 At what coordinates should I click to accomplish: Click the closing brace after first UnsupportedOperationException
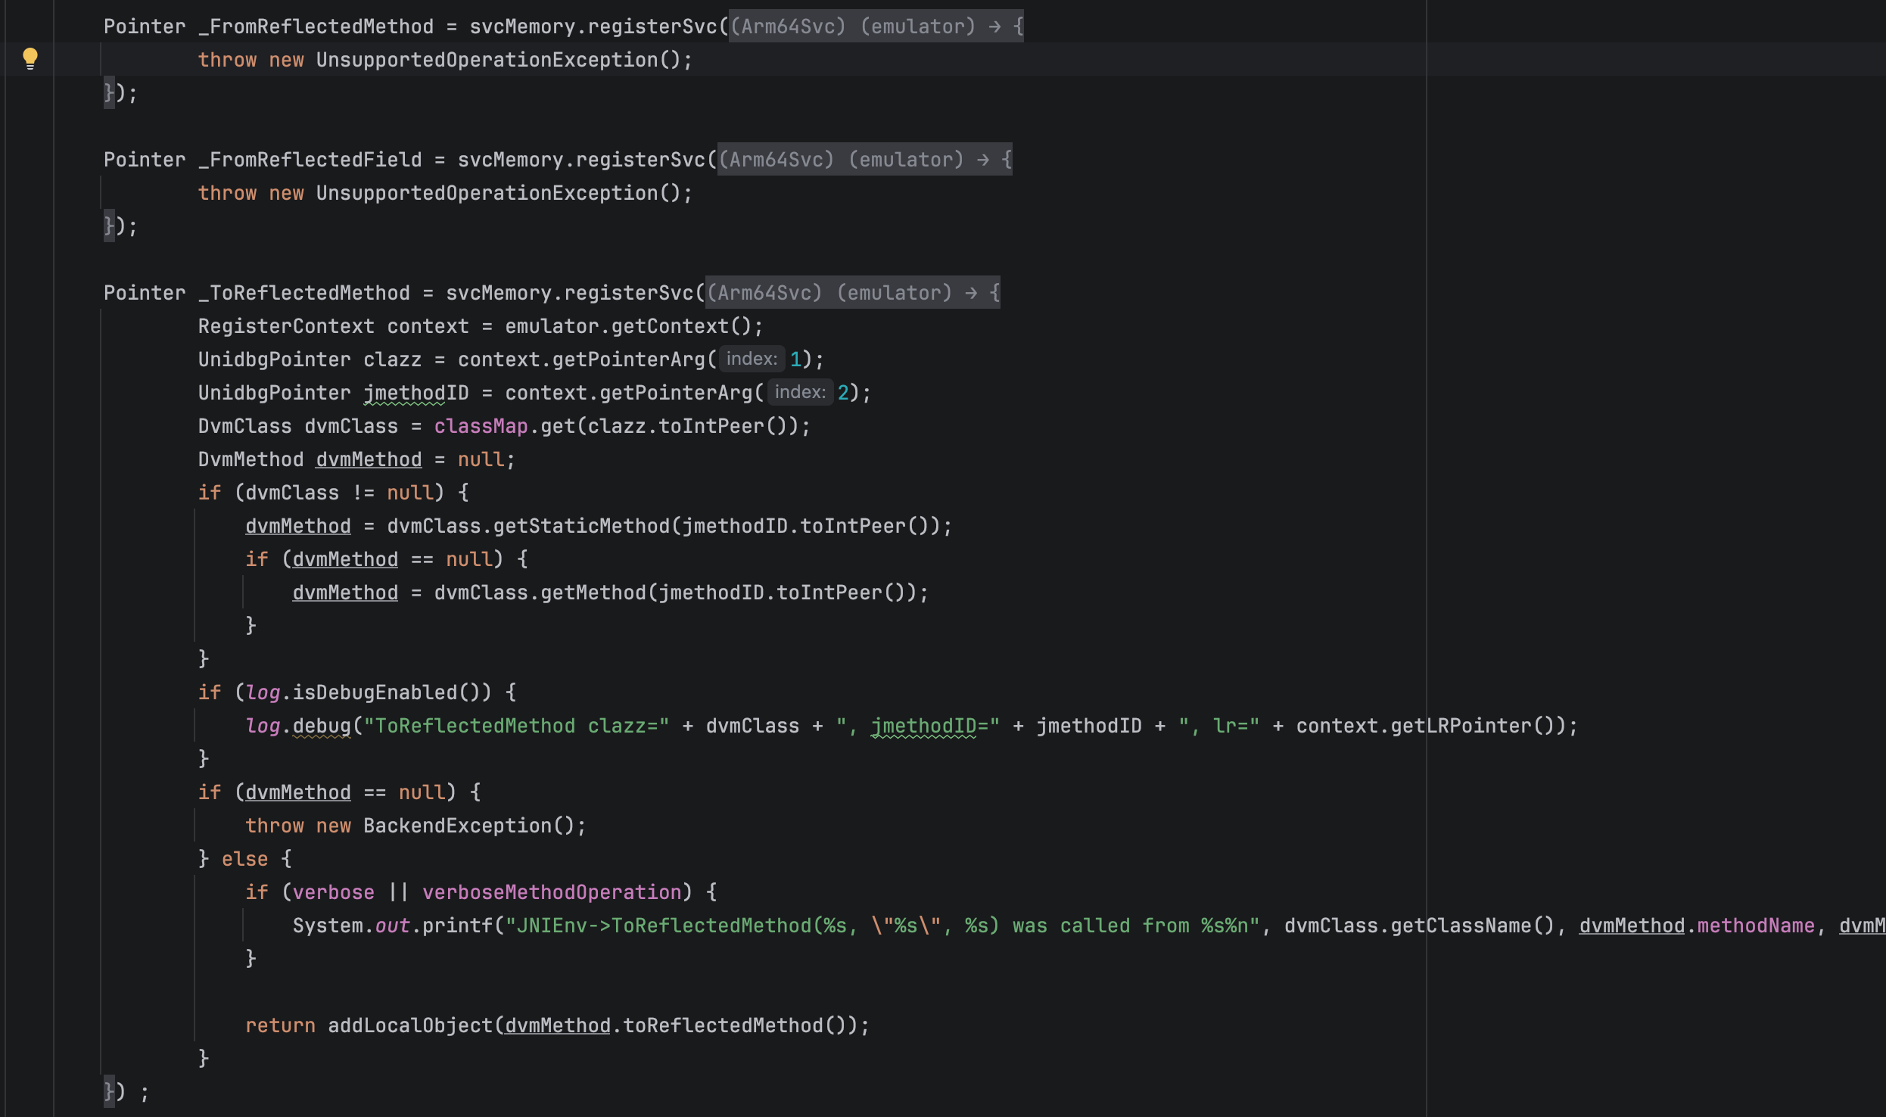coord(109,93)
